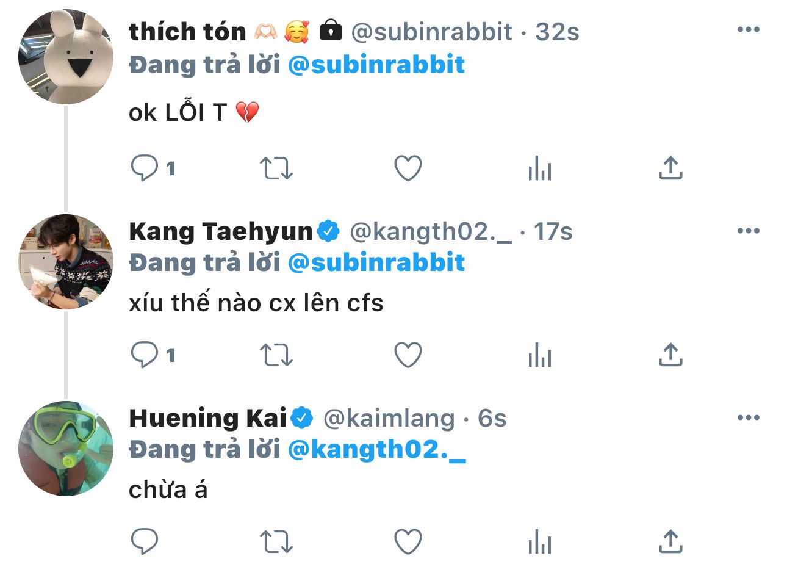Open the Kang Taehyun display name
The width and height of the screenshot is (787, 567).
(x=221, y=231)
